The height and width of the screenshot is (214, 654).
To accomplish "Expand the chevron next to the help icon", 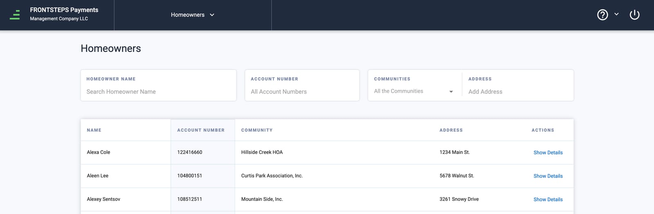I will pos(616,14).
